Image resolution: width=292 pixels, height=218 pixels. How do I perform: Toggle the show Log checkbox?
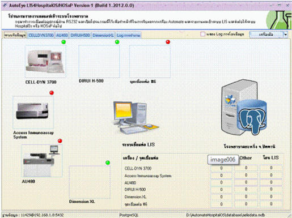(x=202, y=34)
